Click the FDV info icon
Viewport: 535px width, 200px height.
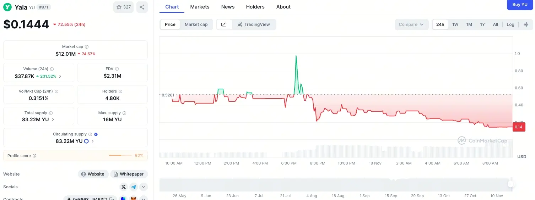[117, 69]
